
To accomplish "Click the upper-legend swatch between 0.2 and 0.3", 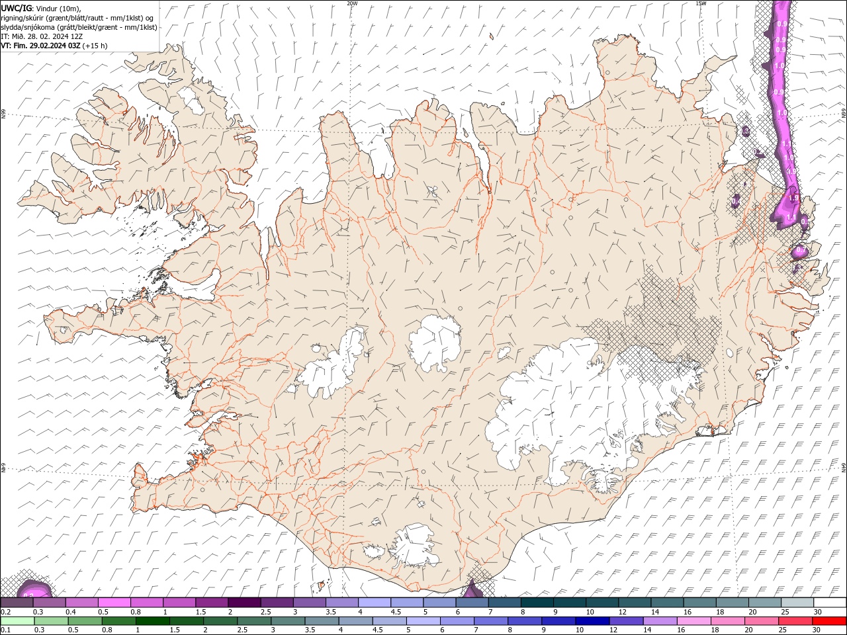I will tap(17, 603).
